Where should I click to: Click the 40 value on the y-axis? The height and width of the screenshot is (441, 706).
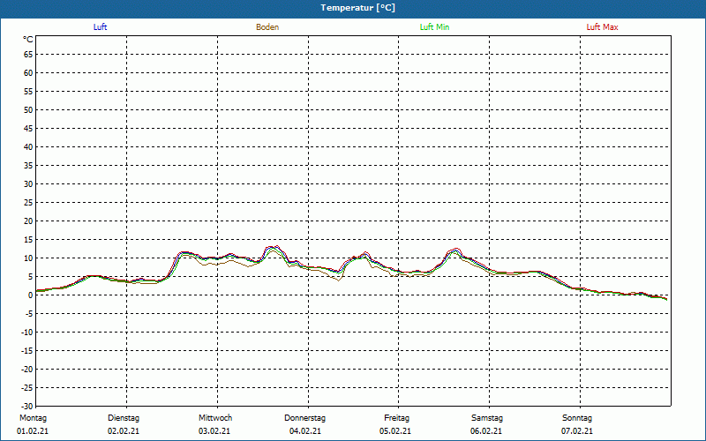28,147
